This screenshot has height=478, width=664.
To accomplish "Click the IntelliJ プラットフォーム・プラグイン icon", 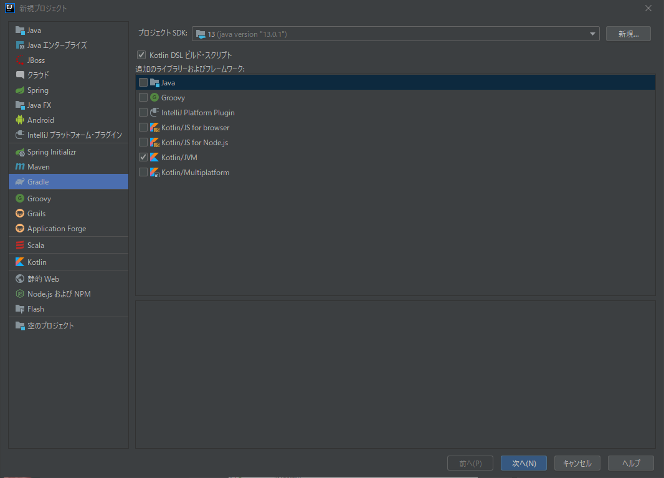I will [x=20, y=135].
